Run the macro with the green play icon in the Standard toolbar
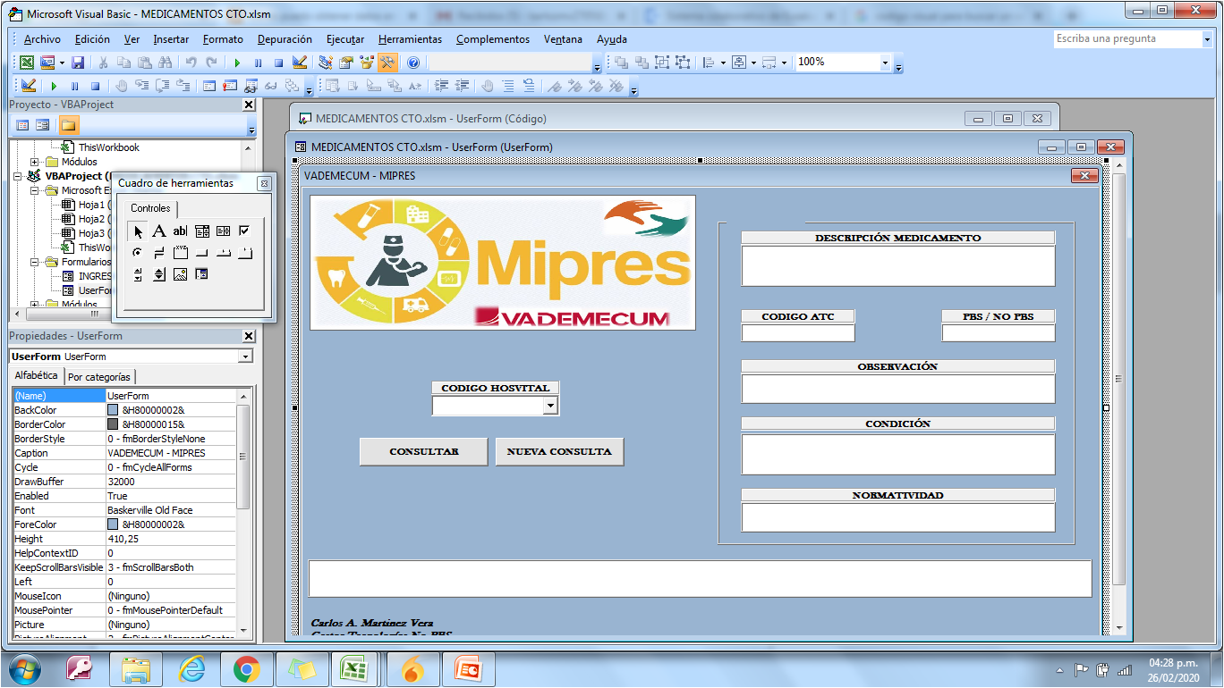 (237, 63)
